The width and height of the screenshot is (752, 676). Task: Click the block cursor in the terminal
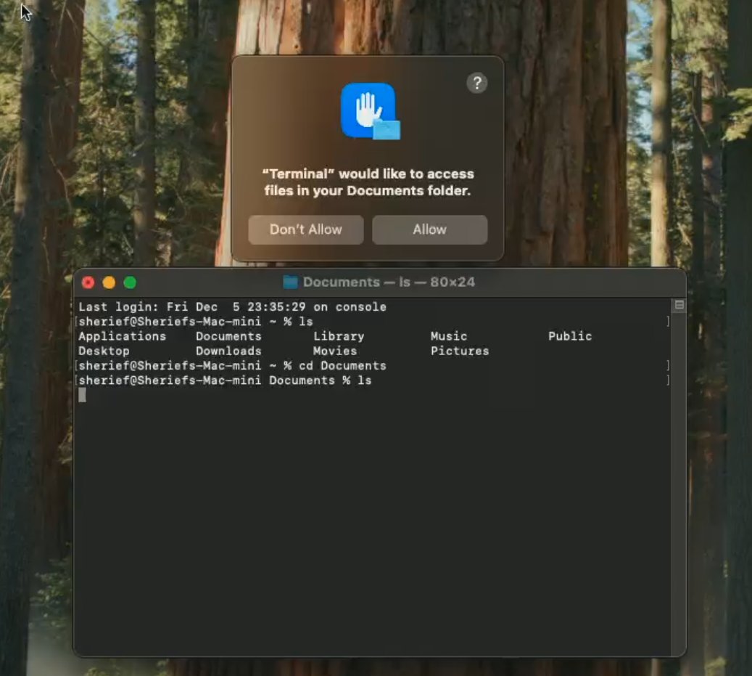[82, 394]
